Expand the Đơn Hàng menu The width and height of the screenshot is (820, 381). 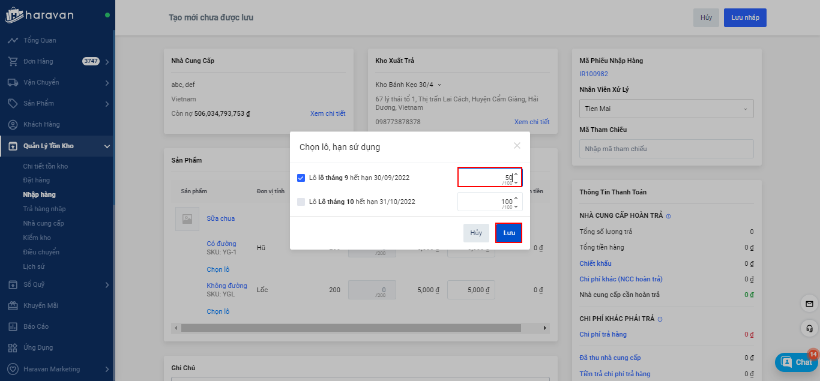point(106,62)
